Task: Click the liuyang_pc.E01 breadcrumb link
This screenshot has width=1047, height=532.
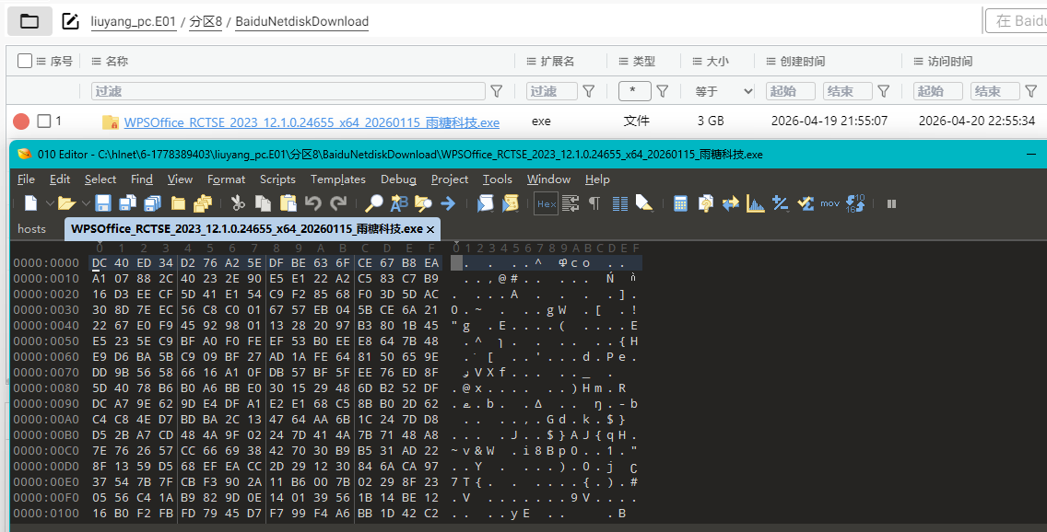Action: [134, 21]
